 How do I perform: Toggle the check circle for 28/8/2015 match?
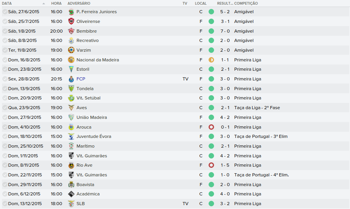(5, 79)
